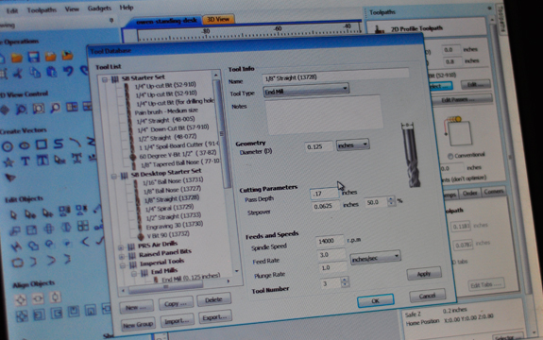This screenshot has height=340, width=543.
Task: Open the Gadgets menu
Action: (x=99, y=8)
